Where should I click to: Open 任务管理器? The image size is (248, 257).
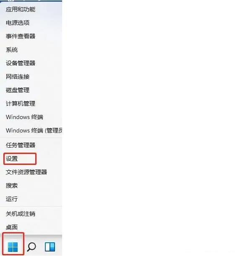click(31, 145)
